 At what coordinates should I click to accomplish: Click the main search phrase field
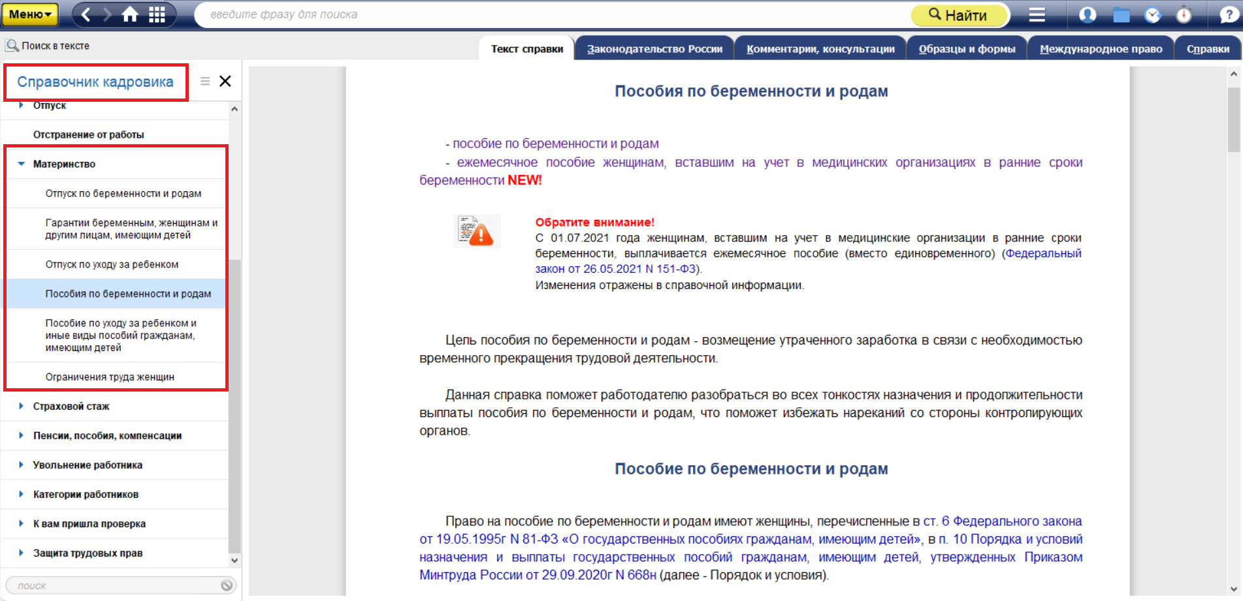pyautogui.click(x=552, y=14)
